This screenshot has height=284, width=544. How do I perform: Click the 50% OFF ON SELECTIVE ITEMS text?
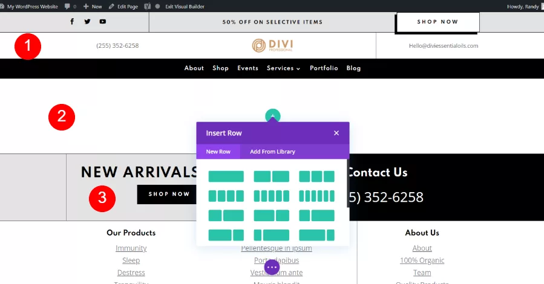(272, 22)
